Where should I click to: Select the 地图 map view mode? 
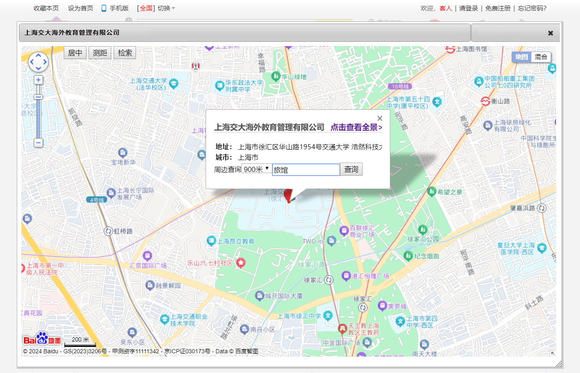point(521,57)
